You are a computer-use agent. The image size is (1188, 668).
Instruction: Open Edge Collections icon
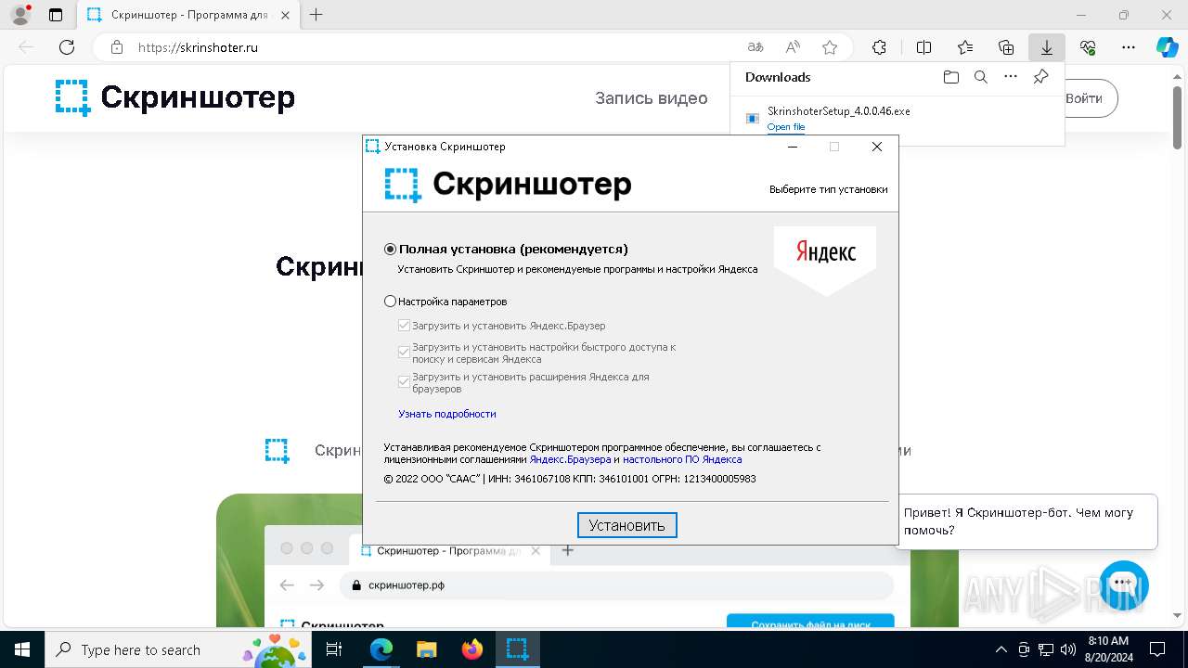tap(1006, 47)
